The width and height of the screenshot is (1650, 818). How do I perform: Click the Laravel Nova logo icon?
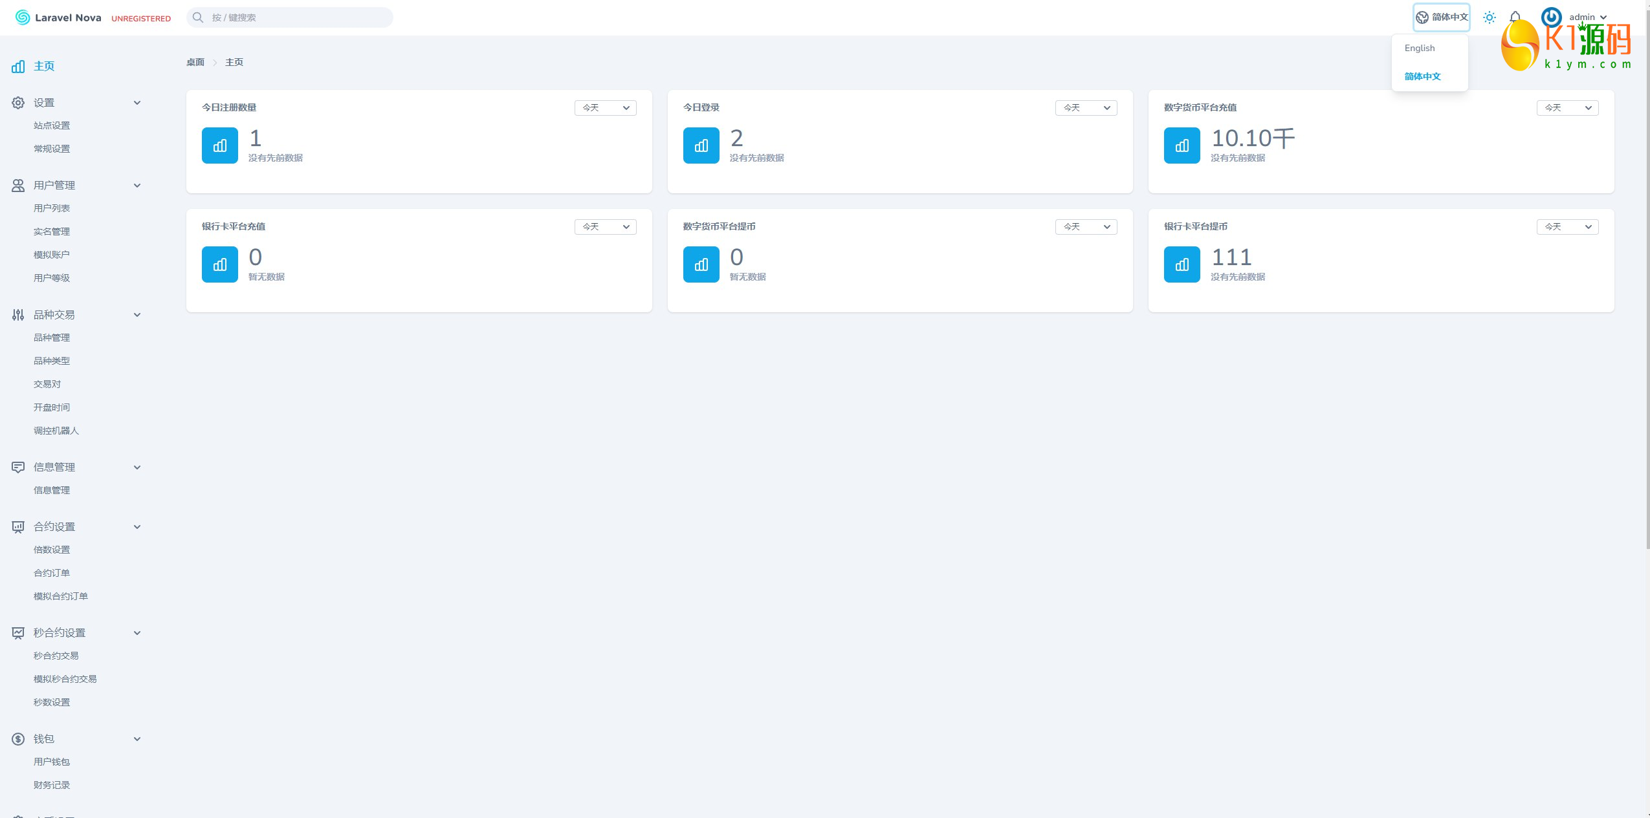pyautogui.click(x=23, y=17)
